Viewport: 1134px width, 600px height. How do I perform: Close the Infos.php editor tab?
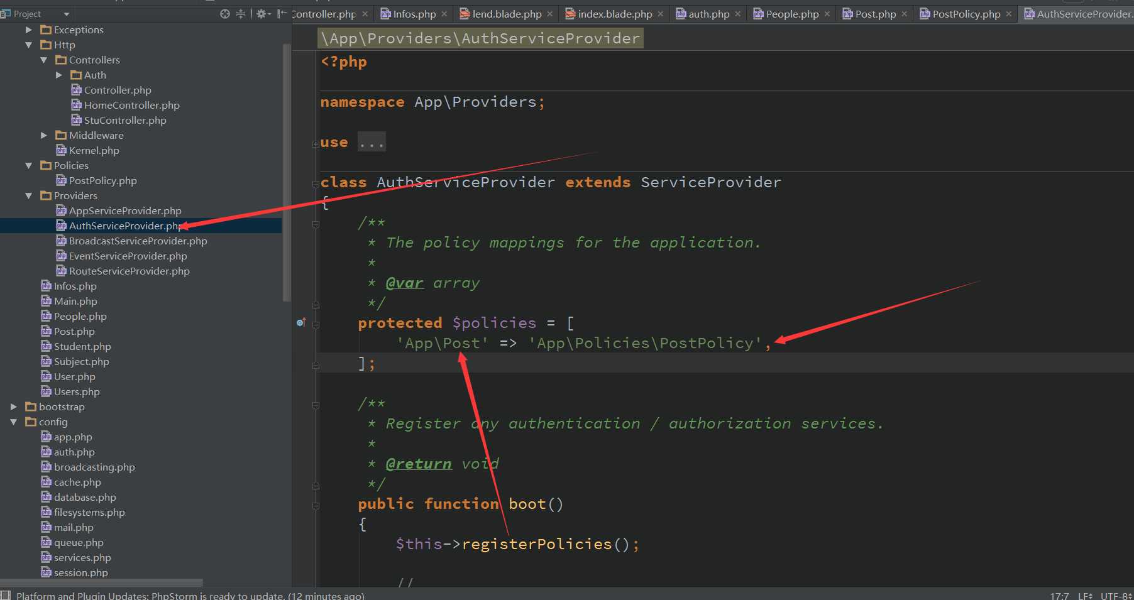click(444, 14)
